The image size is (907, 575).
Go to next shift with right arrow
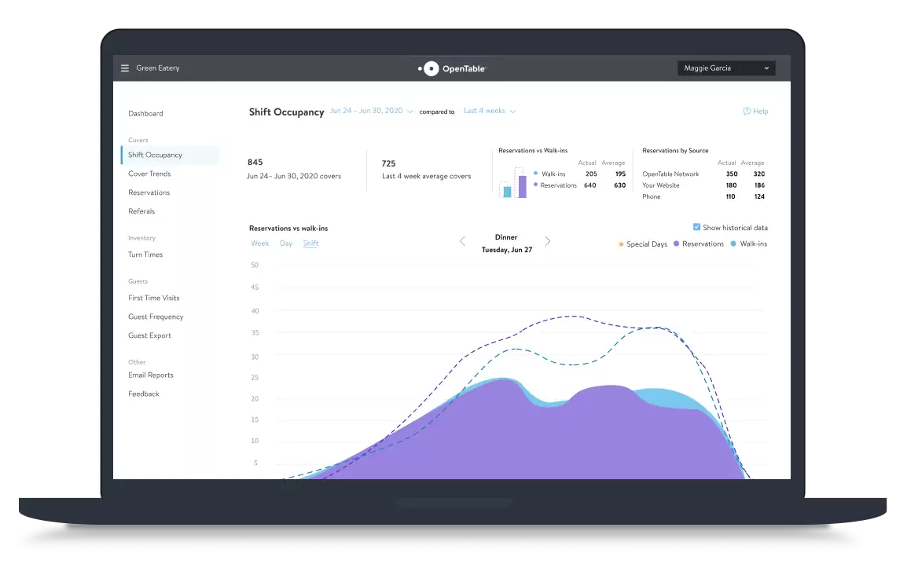point(548,242)
